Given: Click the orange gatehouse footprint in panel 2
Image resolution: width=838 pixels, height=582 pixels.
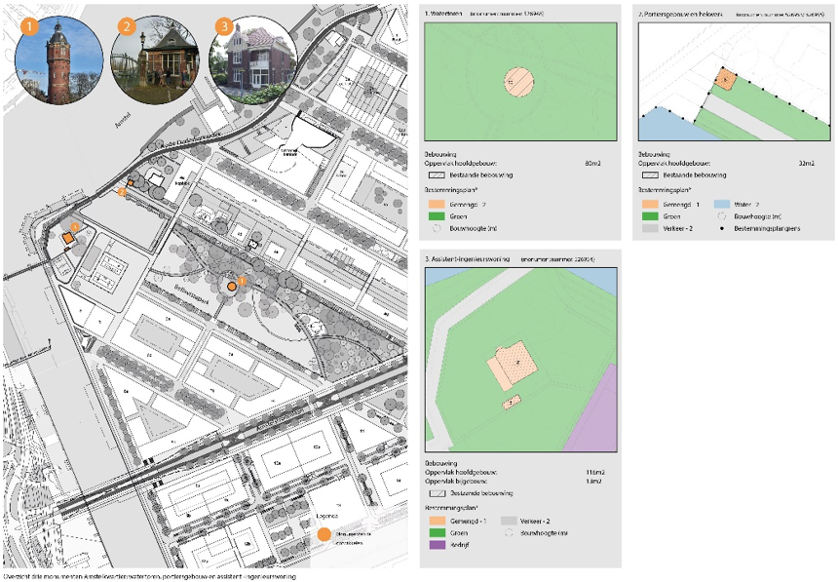Looking at the screenshot, I should click(725, 80).
